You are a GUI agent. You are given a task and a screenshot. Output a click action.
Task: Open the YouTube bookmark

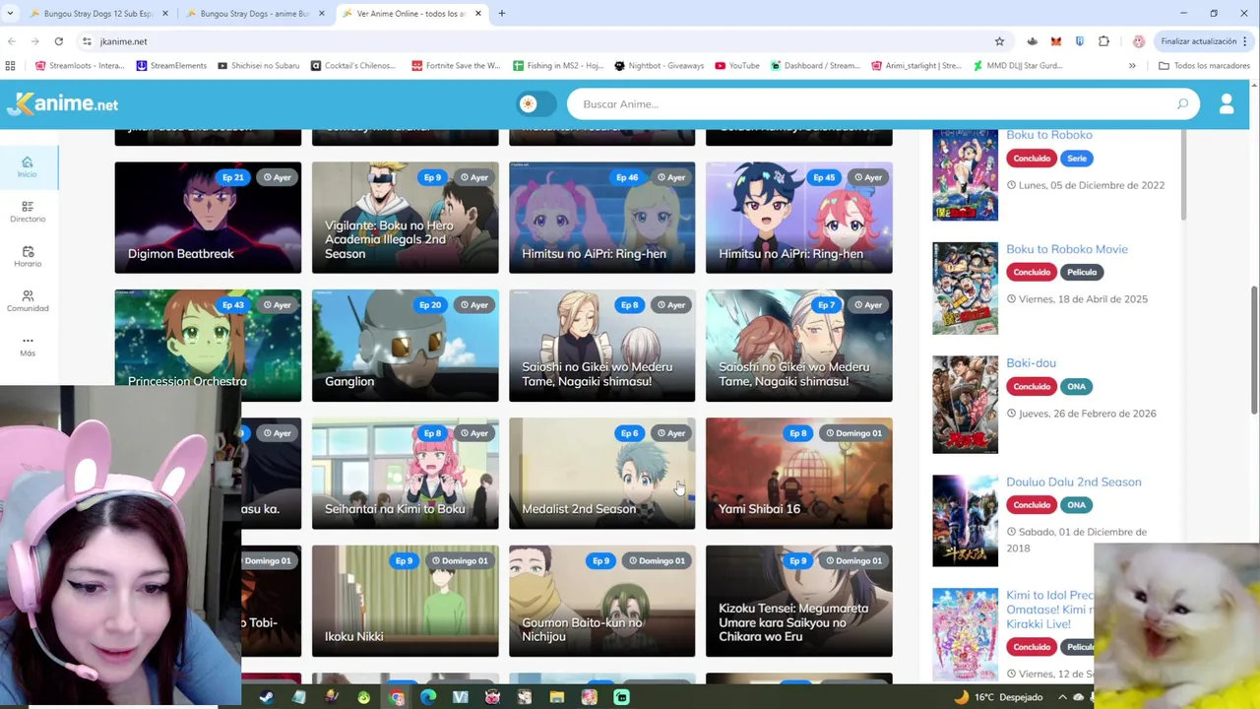click(x=737, y=66)
